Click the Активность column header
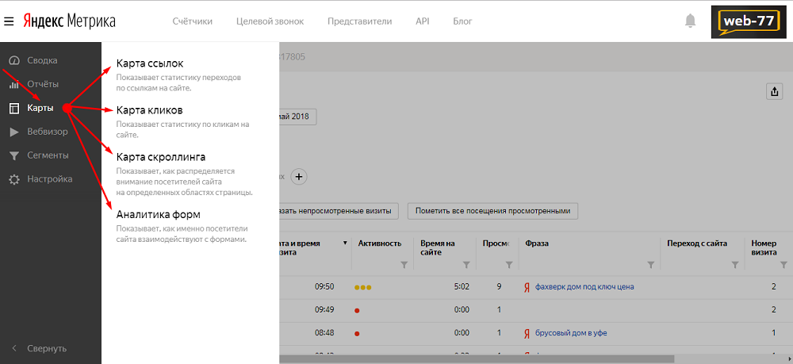 [380, 243]
